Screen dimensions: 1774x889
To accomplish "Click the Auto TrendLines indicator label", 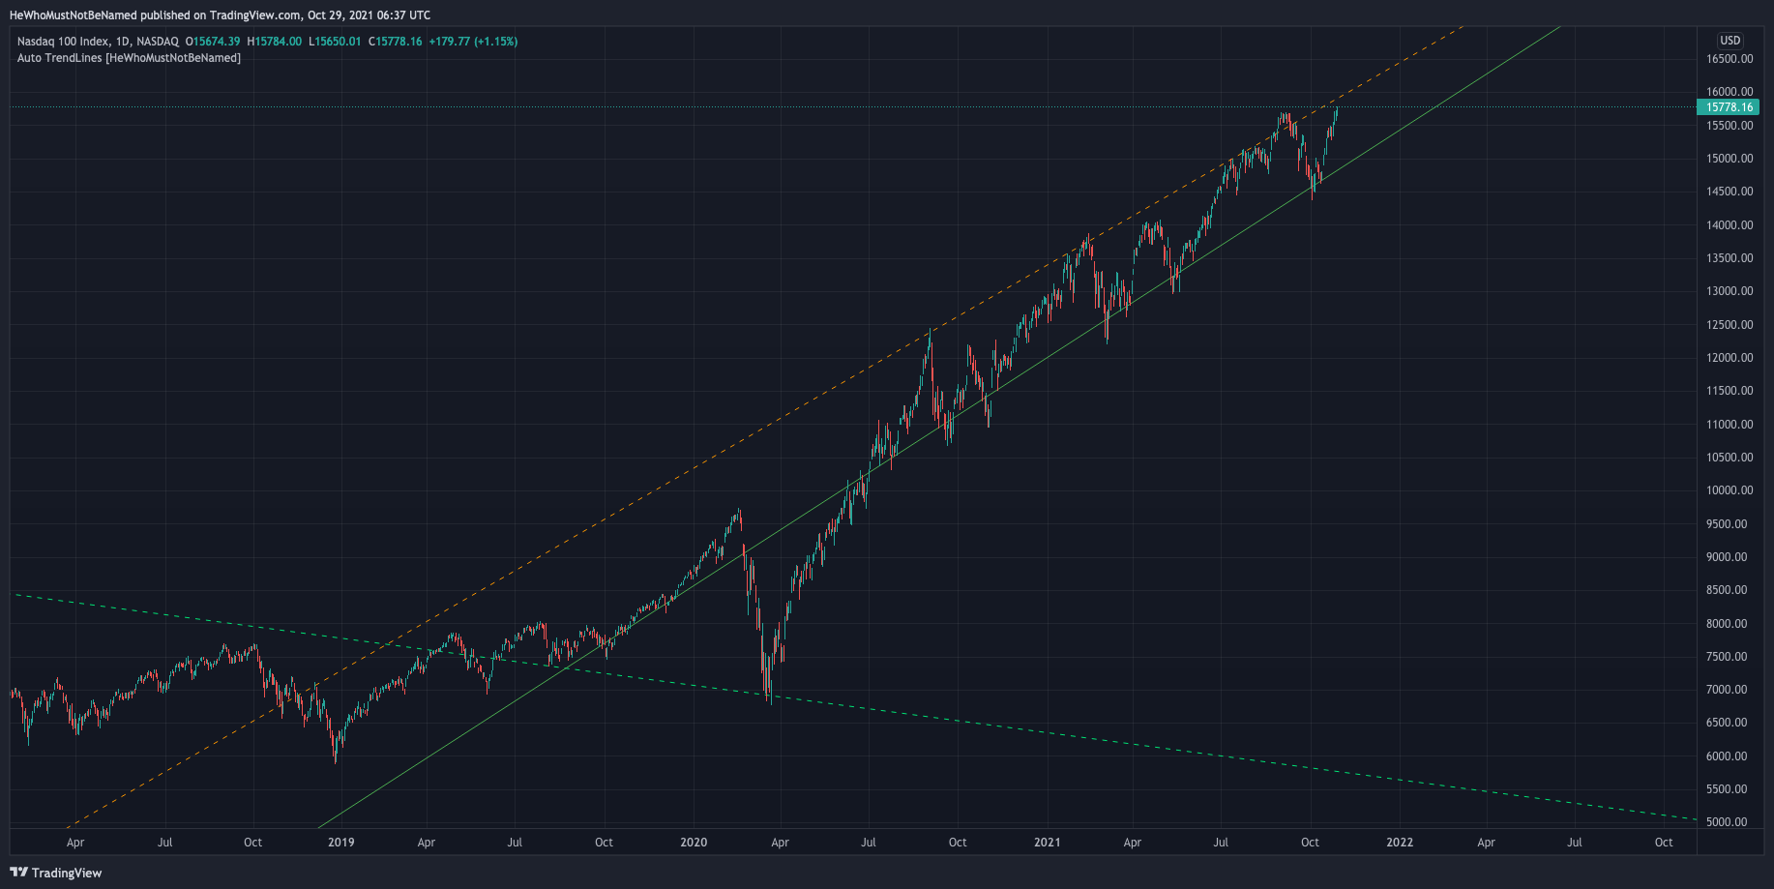I will [129, 58].
